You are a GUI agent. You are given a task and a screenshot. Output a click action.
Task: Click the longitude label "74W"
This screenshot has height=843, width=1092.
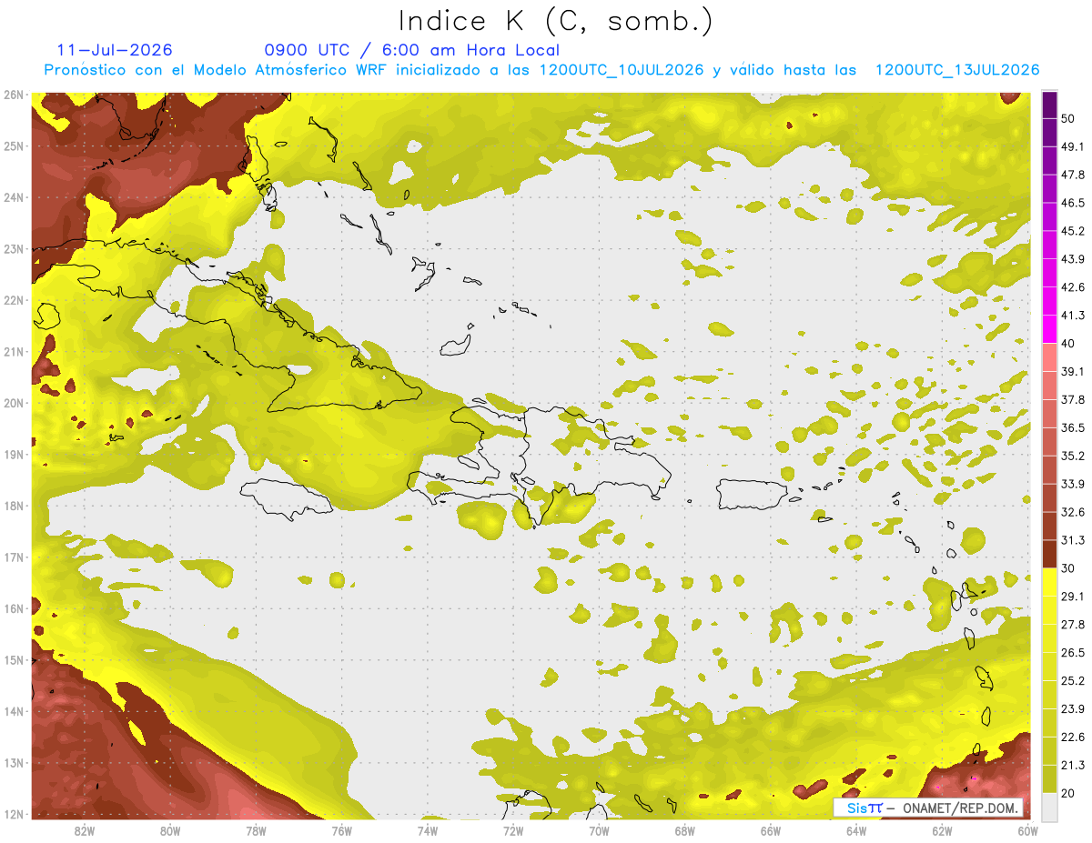pyautogui.click(x=428, y=831)
